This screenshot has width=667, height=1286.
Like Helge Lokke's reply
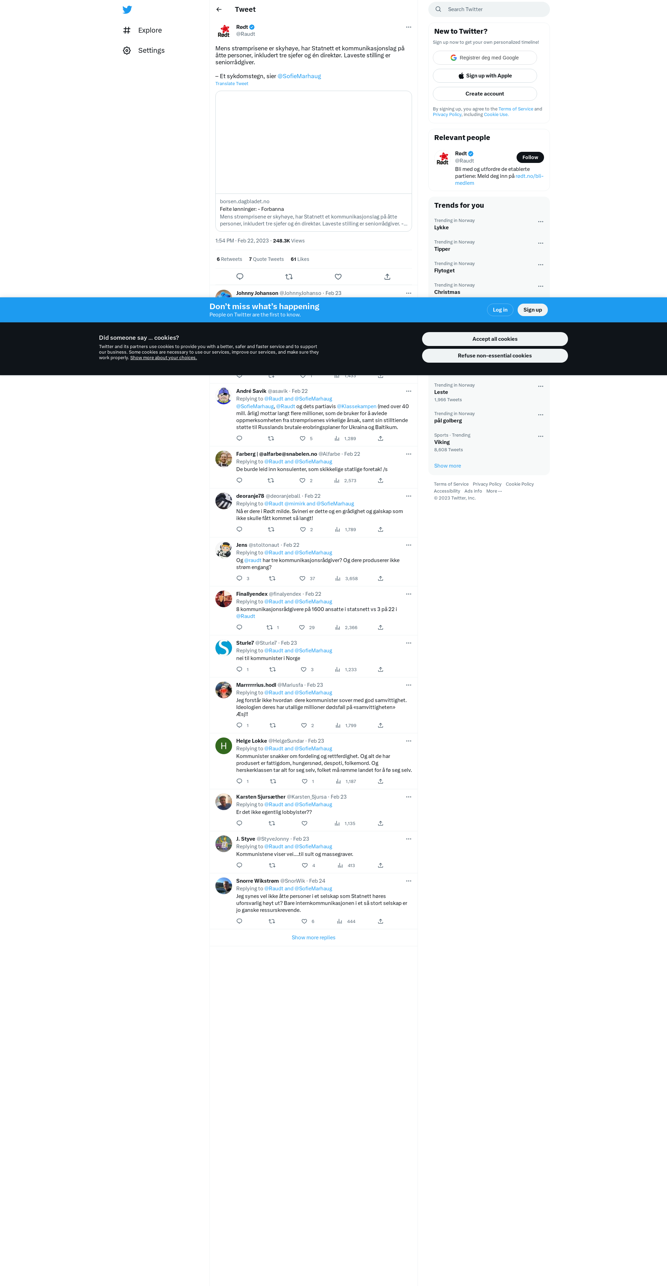305,781
